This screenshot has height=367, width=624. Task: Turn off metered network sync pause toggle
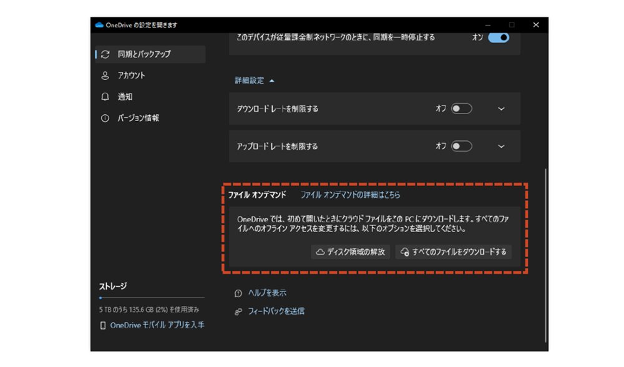tap(499, 37)
